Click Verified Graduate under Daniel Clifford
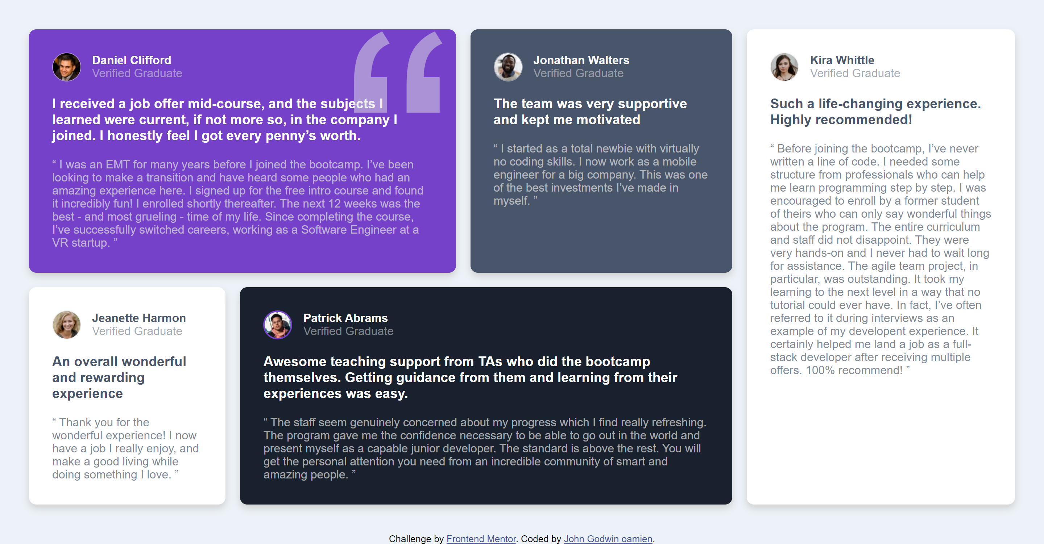 [137, 73]
